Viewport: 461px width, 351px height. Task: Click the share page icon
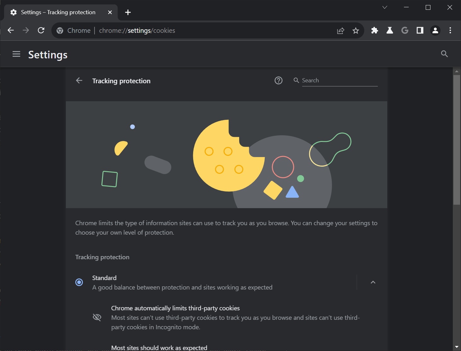tap(341, 31)
